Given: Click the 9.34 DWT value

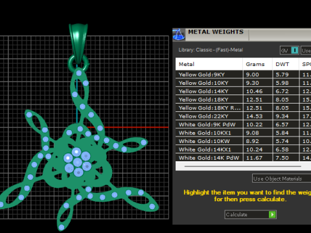Looking at the screenshot, I should [x=282, y=116].
